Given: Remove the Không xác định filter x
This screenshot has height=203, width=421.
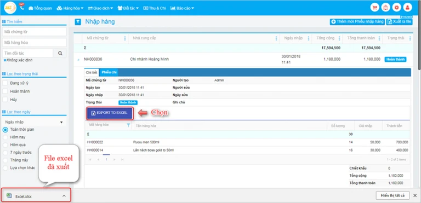Looking at the screenshot, I should click(x=5, y=60).
